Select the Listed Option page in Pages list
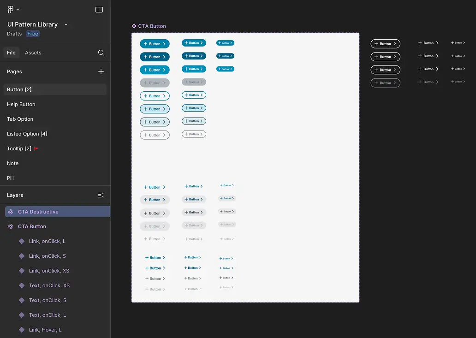 27,134
